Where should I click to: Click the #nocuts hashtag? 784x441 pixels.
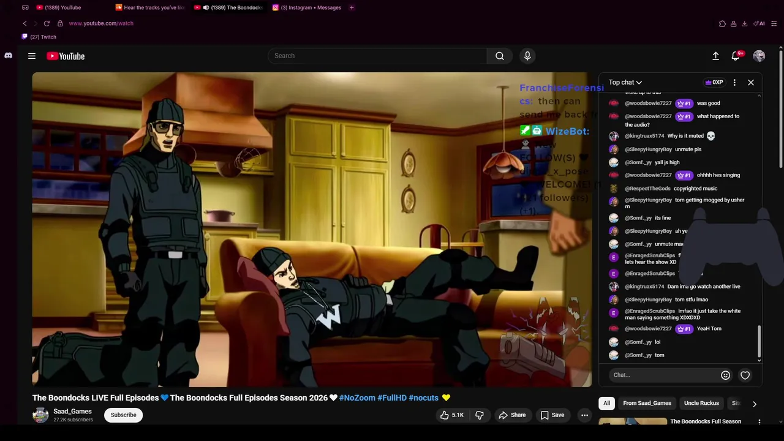[423, 398]
